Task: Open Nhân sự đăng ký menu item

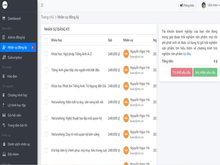Action: tap(17, 47)
